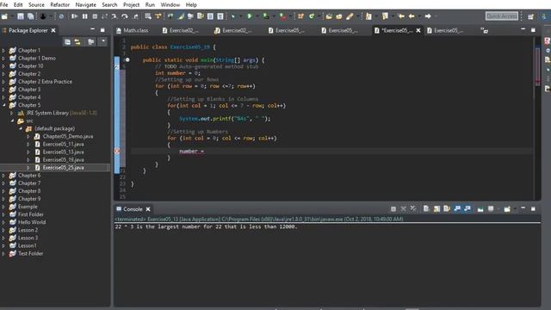Click the Terminate (stop) toolbar icon

click(x=95, y=16)
